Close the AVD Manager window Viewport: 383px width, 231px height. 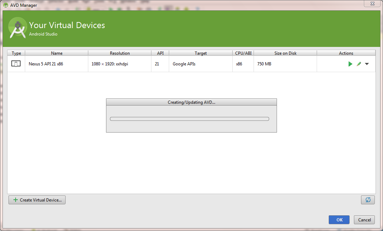[x=372, y=4]
